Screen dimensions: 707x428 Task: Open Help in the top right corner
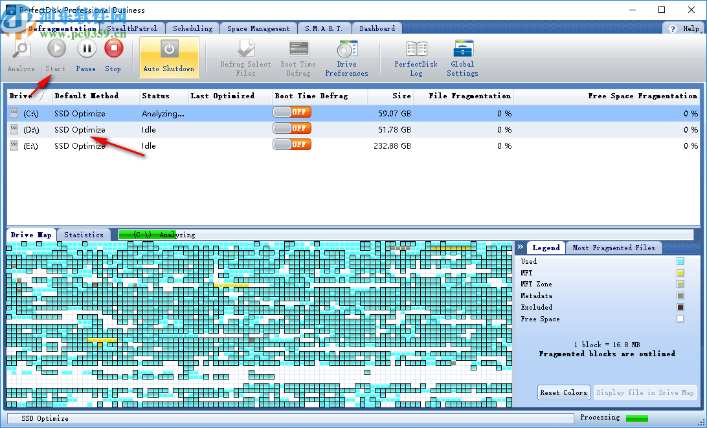click(686, 28)
